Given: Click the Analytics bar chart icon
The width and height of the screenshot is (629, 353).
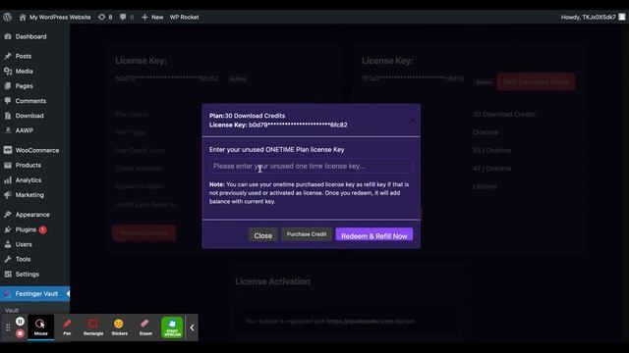Looking at the screenshot, I should 8,180.
